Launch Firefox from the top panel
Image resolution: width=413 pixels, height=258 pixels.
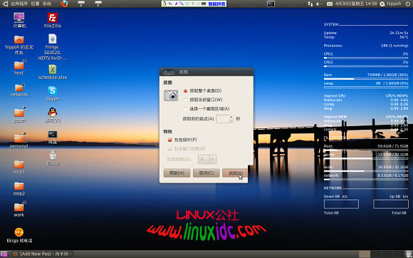pyautogui.click(x=64, y=4)
